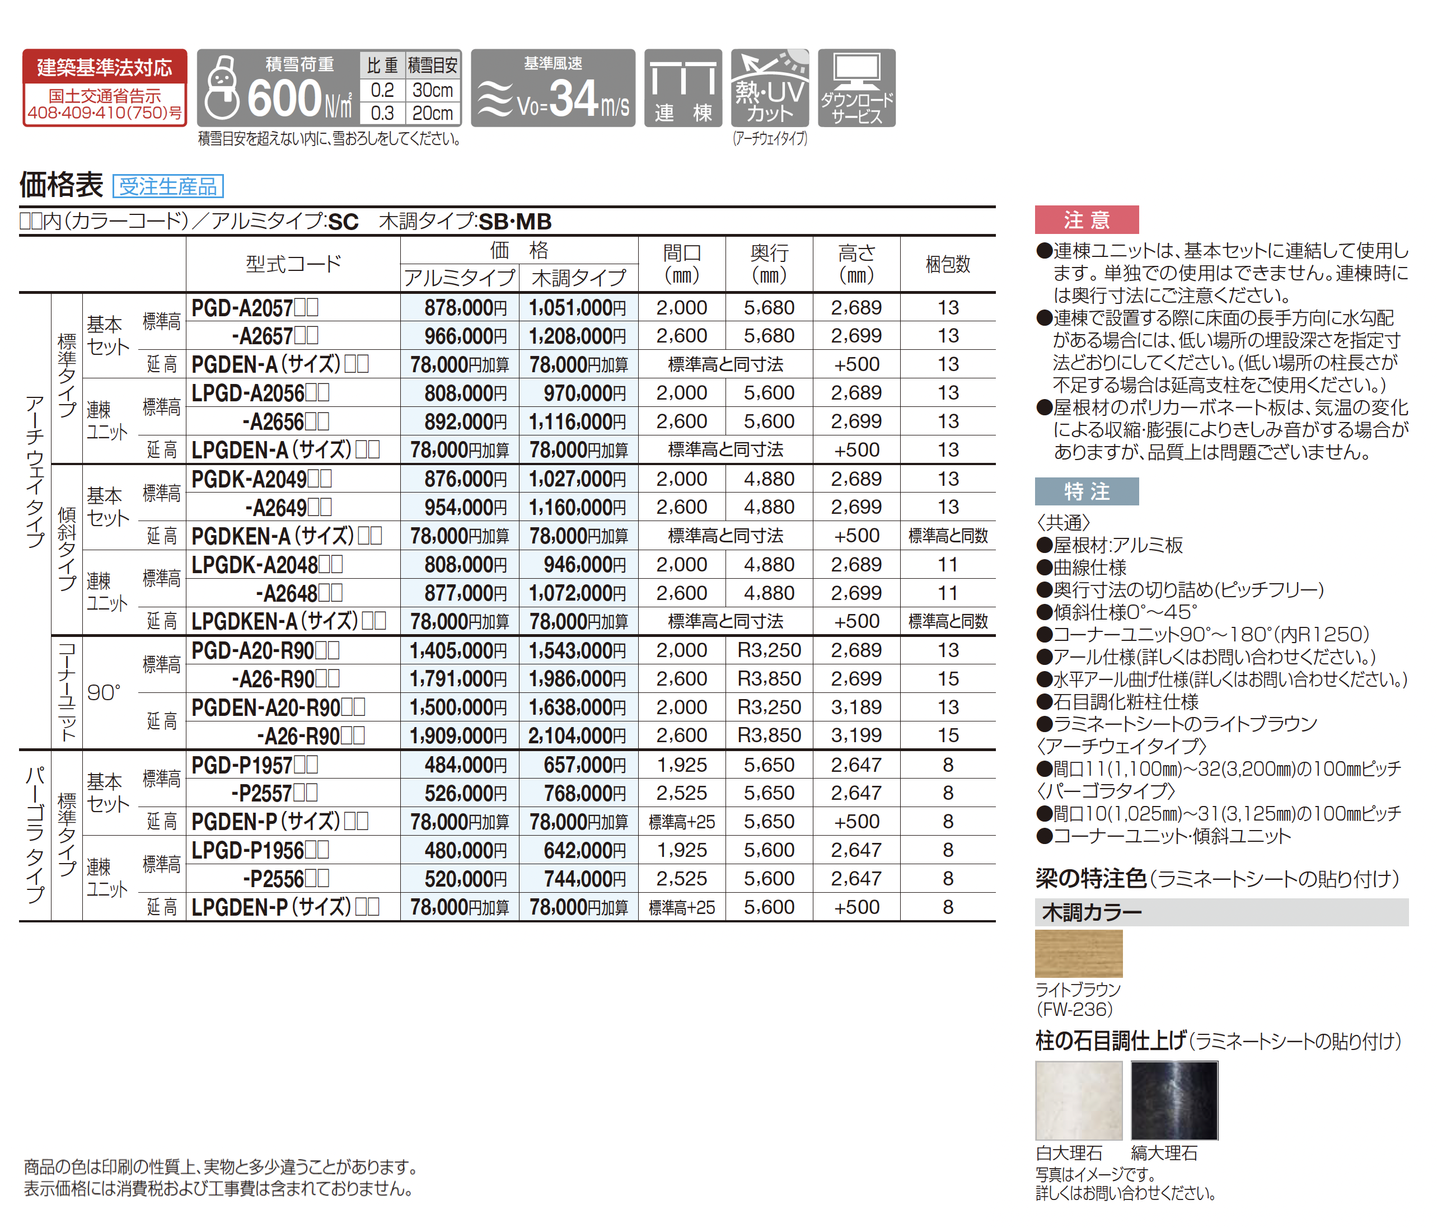The height and width of the screenshot is (1228, 1437).
Task: Click the 連棟 connection icon
Action: pos(682,88)
